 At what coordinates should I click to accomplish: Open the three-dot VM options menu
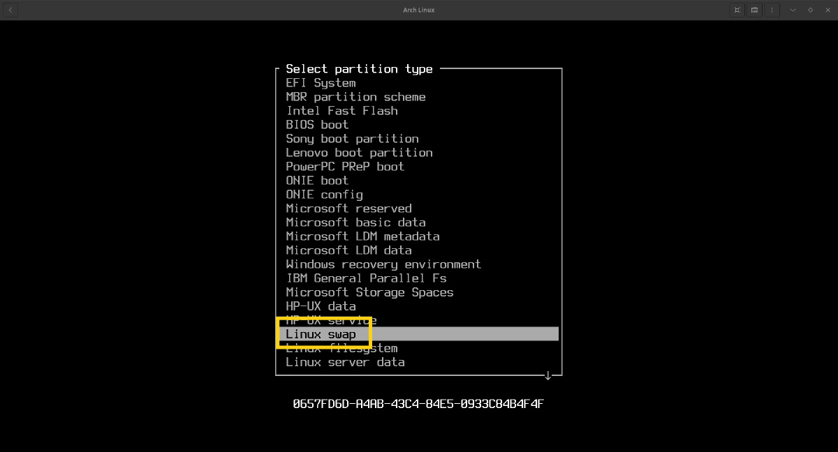[x=772, y=10]
